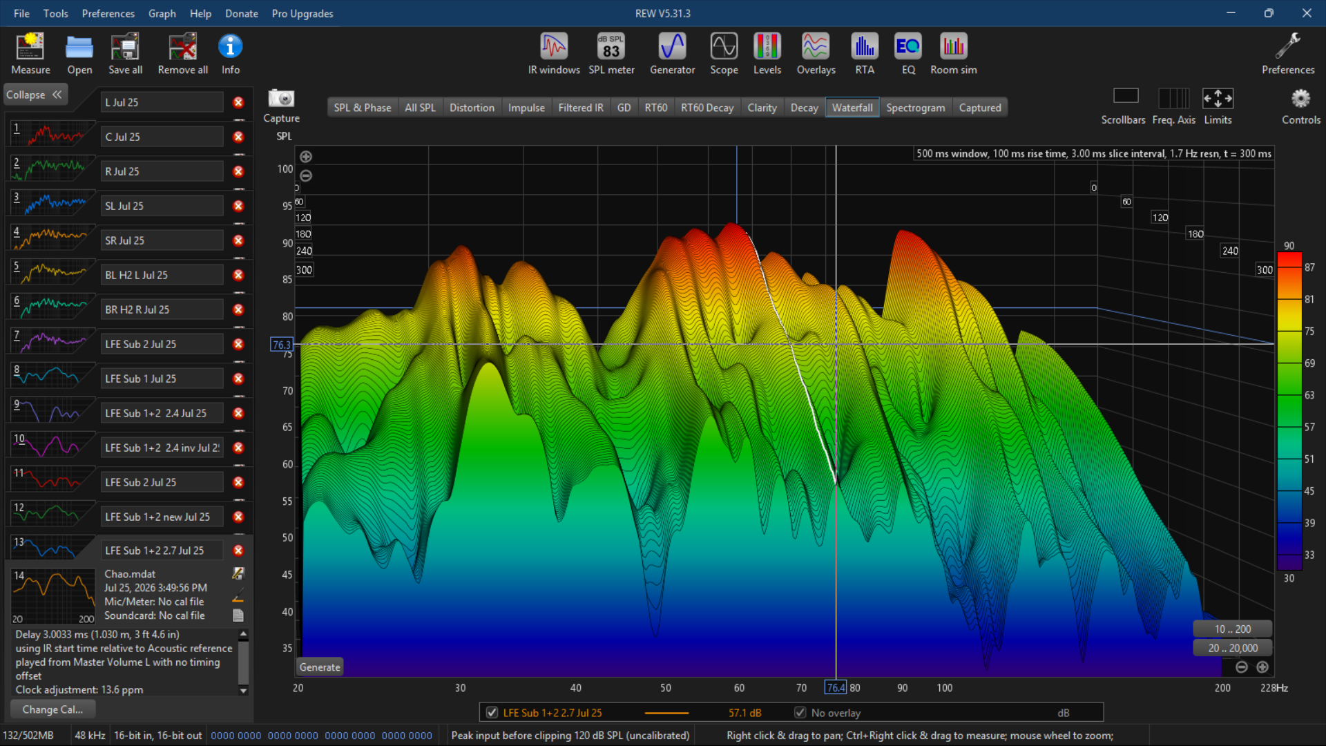The width and height of the screenshot is (1326, 746).
Task: Open the Pro Upgrades menu
Action: [x=302, y=13]
